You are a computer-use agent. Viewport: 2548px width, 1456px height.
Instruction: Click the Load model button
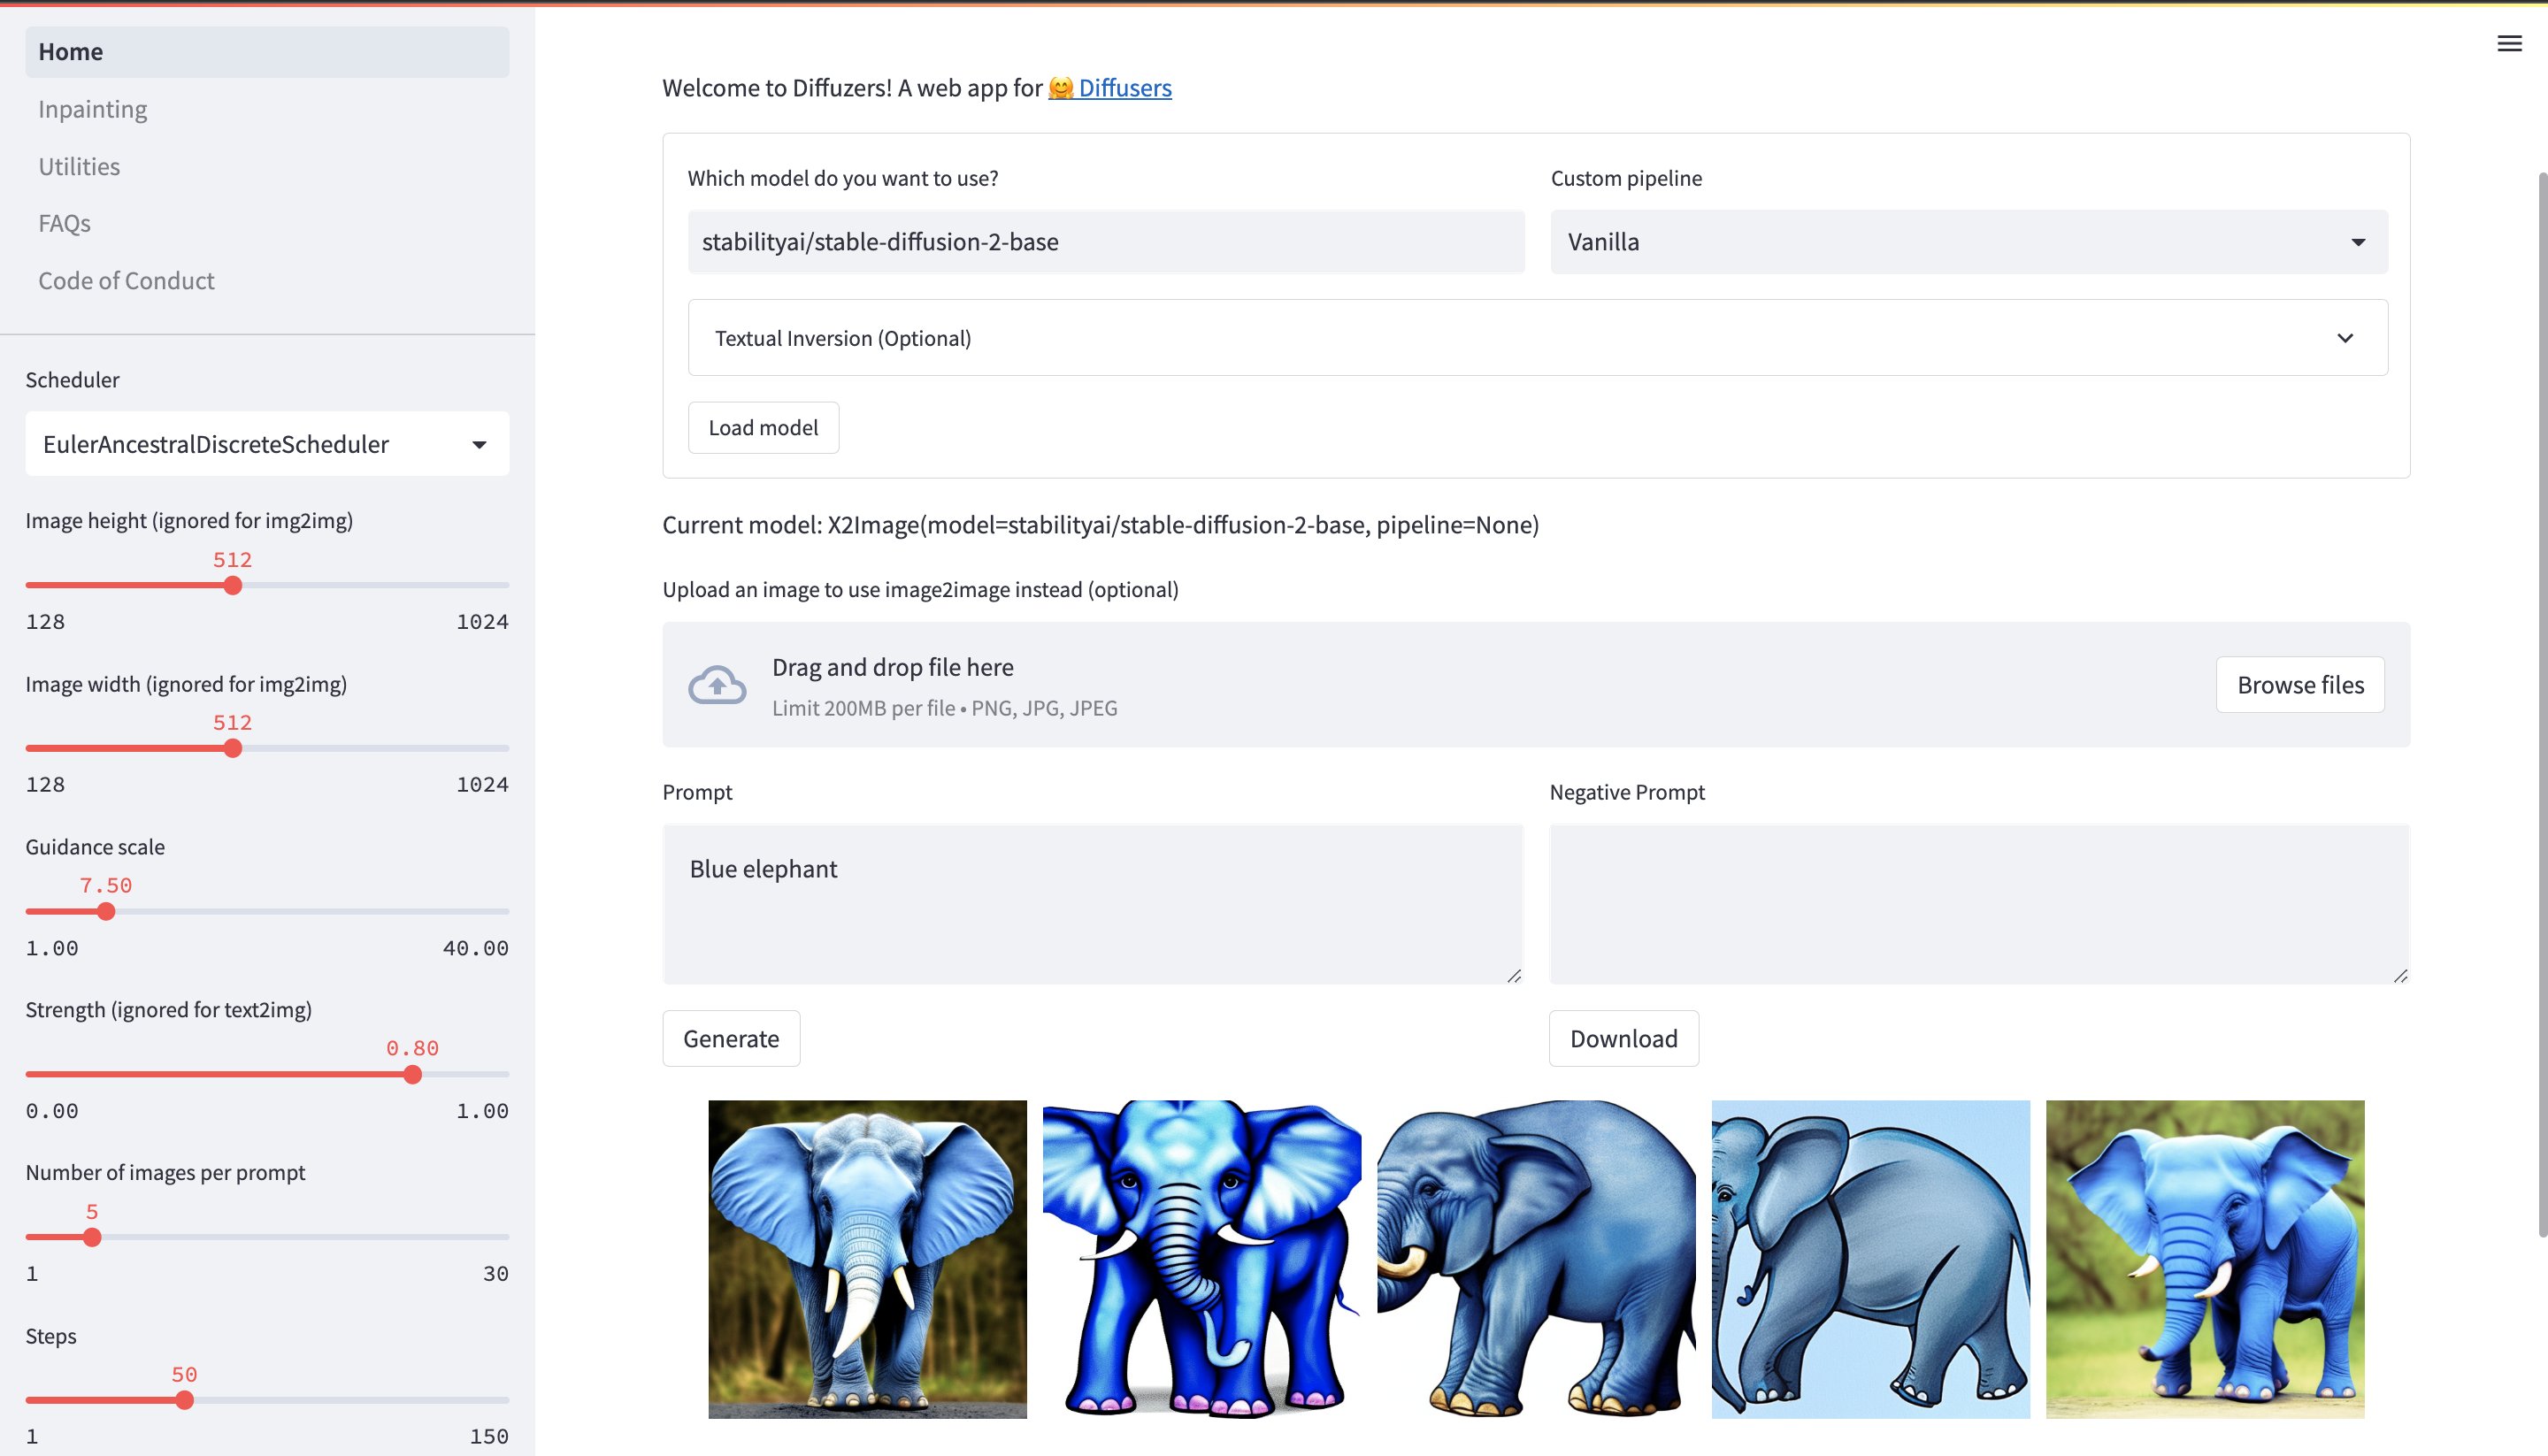point(763,428)
